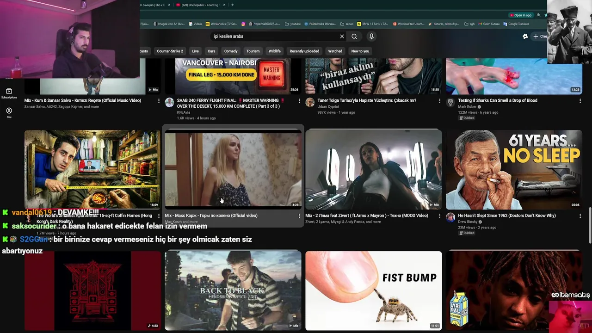Click the Urban Cypriot channel avatar
The image size is (592, 333).
click(x=310, y=103)
